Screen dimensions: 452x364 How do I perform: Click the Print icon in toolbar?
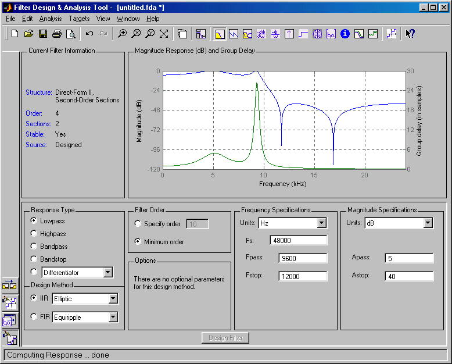coord(57,34)
